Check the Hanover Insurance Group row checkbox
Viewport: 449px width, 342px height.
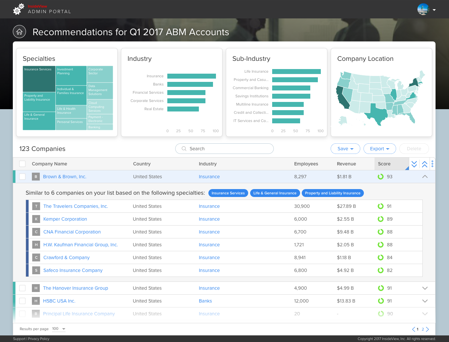coord(22,288)
